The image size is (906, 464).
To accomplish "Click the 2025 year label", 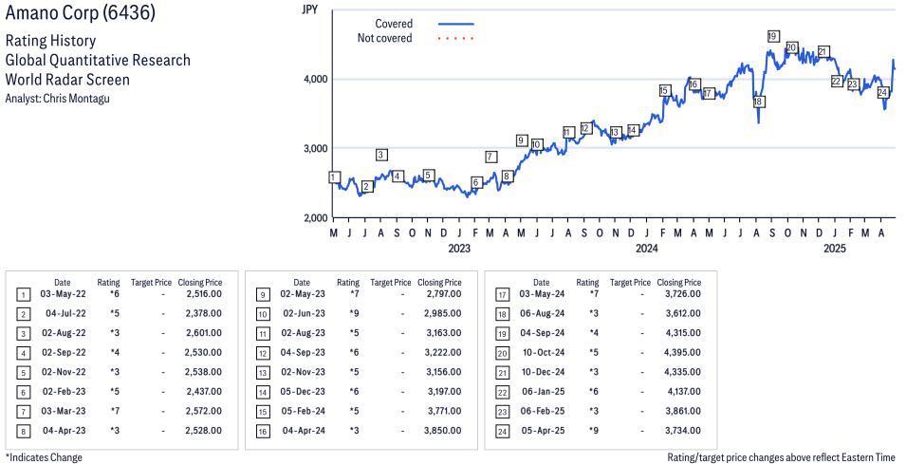I will 834,249.
